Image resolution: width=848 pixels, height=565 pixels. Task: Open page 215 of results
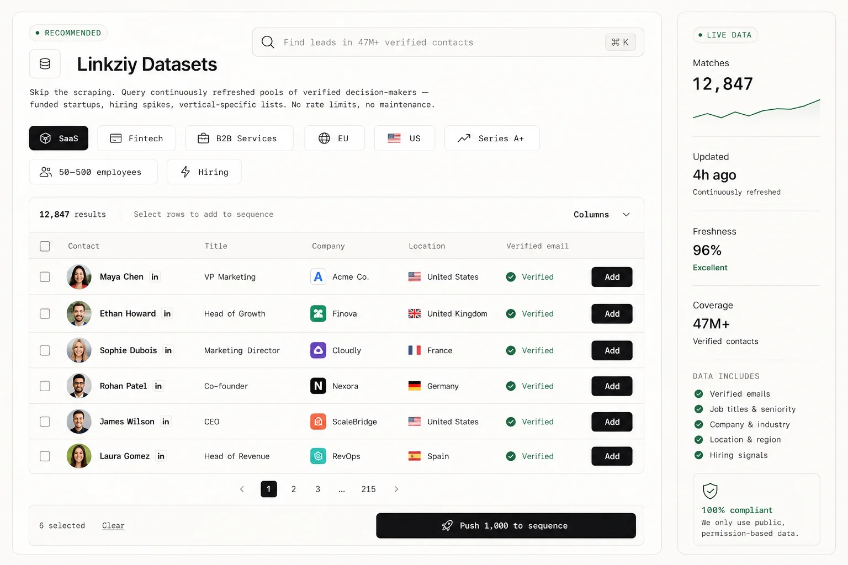[x=368, y=489]
